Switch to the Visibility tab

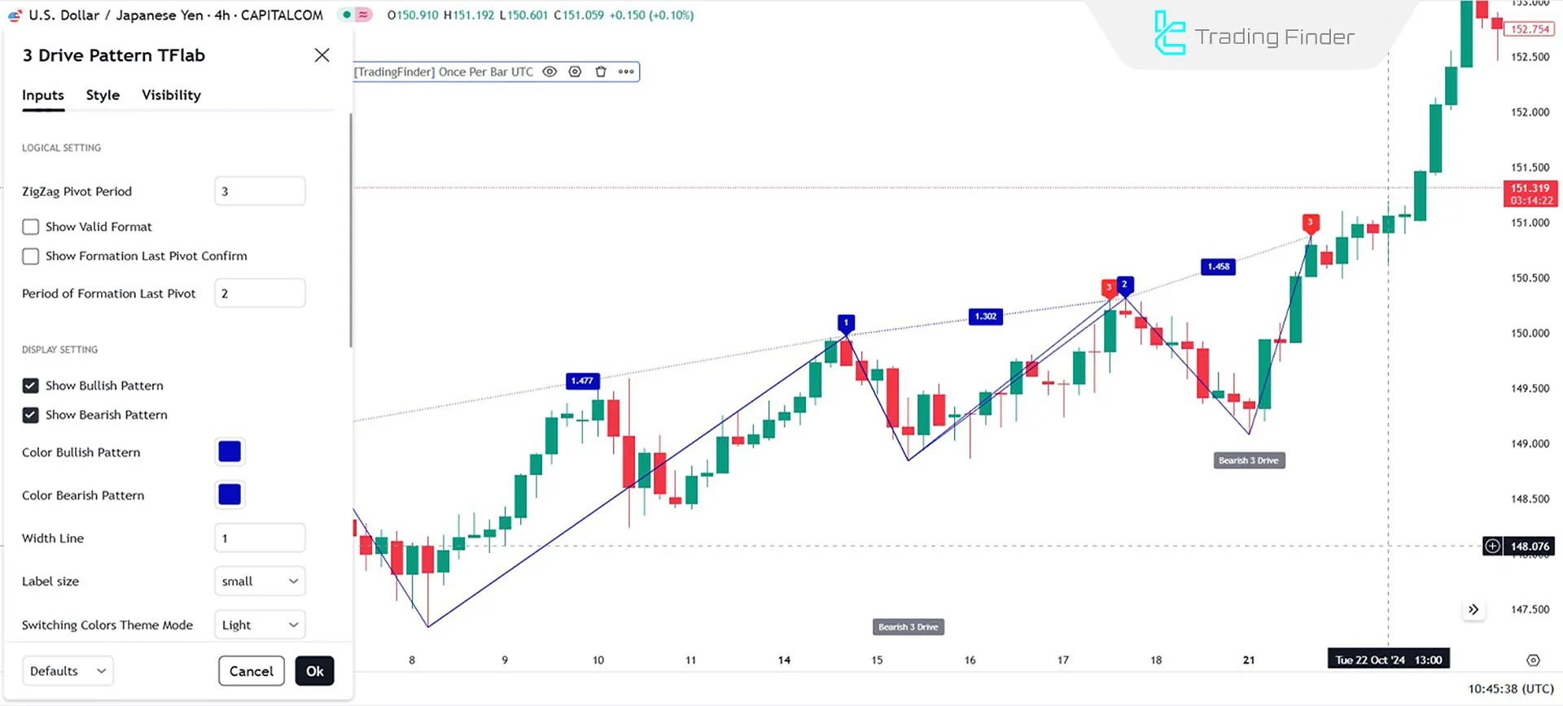pyautogui.click(x=171, y=95)
